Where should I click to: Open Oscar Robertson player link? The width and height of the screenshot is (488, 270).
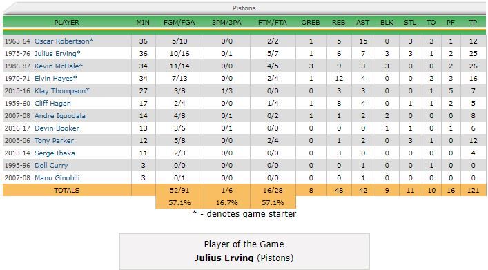click(x=62, y=41)
